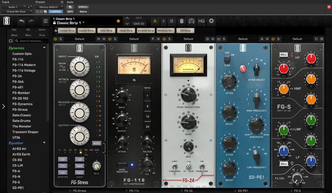Copy A to B using the arrow icon
The height and width of the screenshot is (193, 332).
coord(163,21)
